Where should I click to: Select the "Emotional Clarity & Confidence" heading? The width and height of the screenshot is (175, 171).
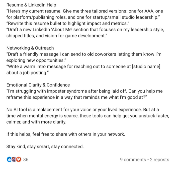pyautogui.click(x=38, y=85)
